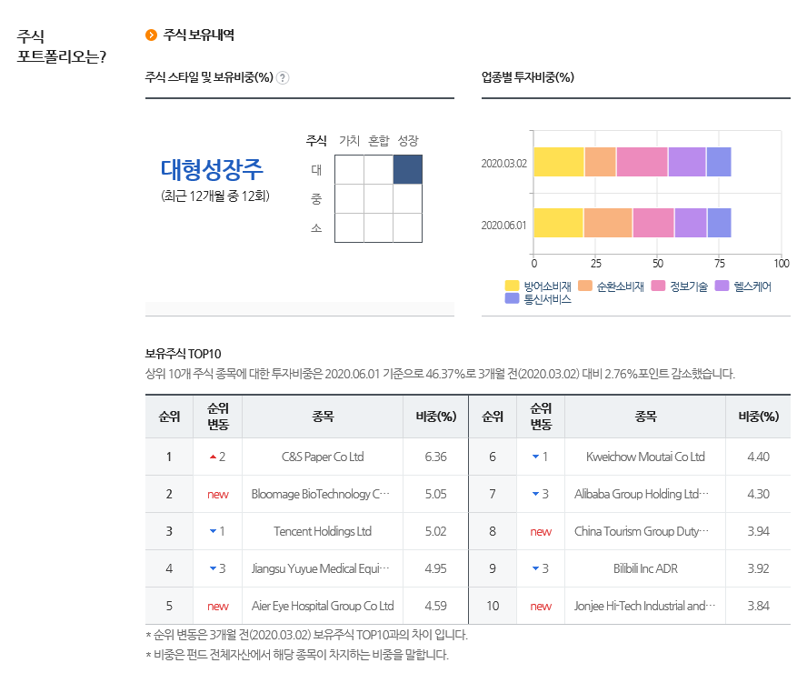Viewport: 797px width, 693px height.
Task: Click the help question mark icon
Action: 283,78
